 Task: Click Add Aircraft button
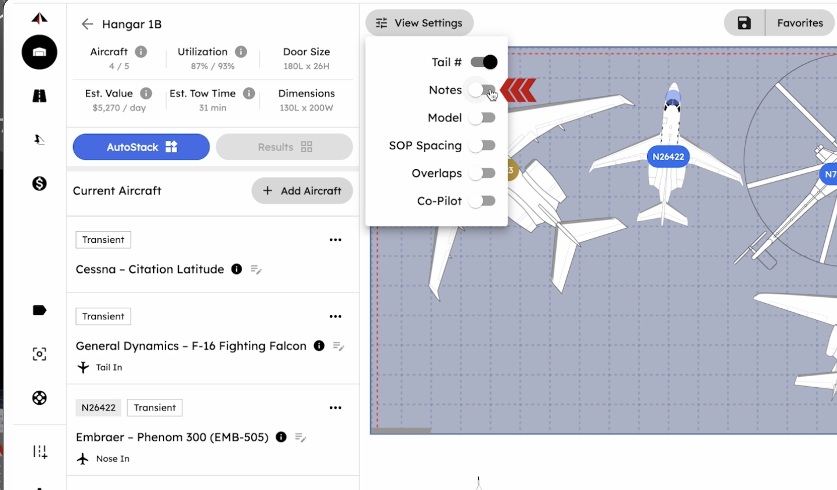(302, 190)
